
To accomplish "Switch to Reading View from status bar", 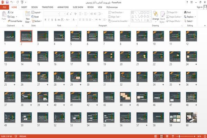I will coord(167,136).
